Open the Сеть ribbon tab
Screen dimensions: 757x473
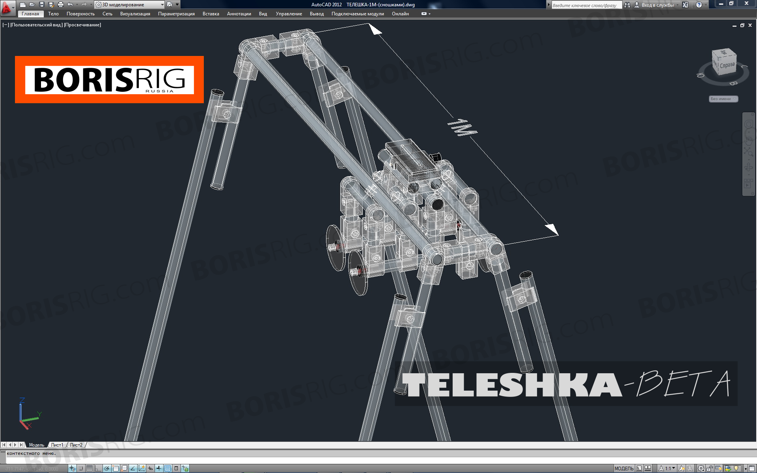click(x=107, y=14)
